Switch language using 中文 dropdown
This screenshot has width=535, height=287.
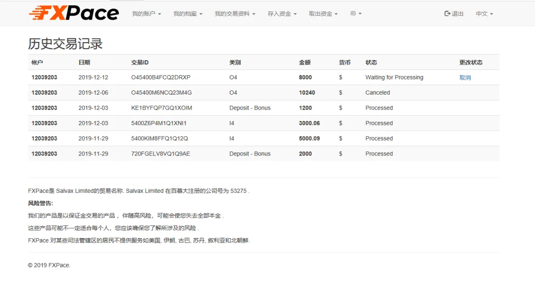click(x=484, y=14)
